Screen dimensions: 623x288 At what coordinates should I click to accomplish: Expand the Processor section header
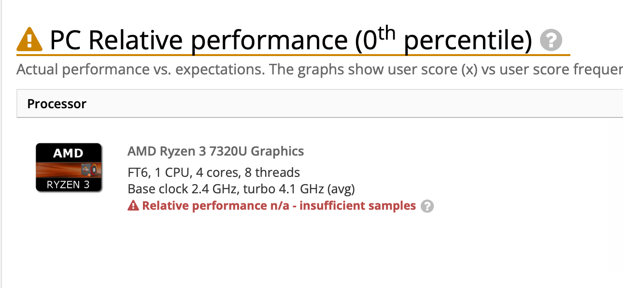tap(57, 103)
